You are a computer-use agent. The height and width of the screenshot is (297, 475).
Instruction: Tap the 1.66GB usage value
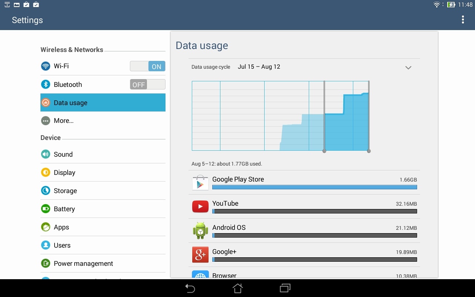pyautogui.click(x=408, y=180)
